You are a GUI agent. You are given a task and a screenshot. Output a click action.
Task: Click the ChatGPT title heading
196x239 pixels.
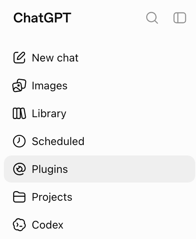pos(42,18)
